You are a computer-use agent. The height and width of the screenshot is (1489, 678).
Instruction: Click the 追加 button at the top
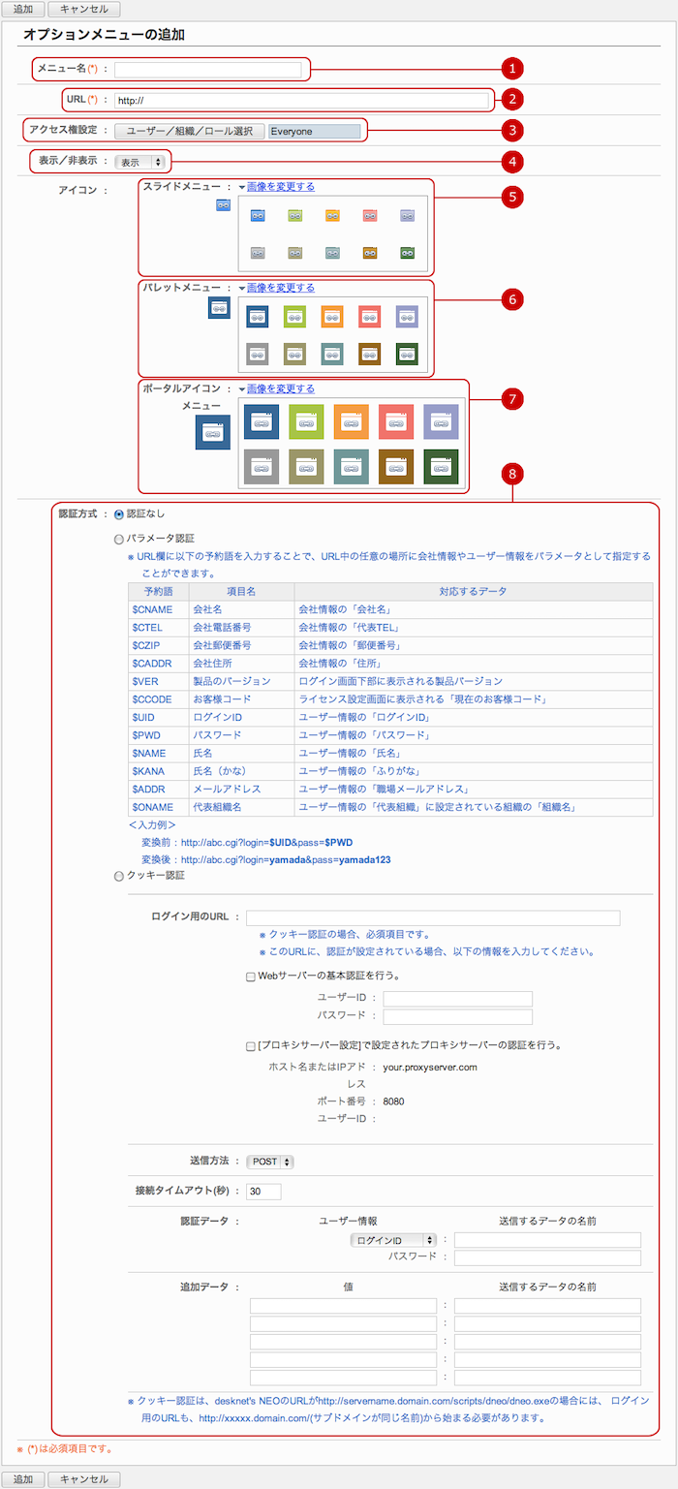pos(22,9)
